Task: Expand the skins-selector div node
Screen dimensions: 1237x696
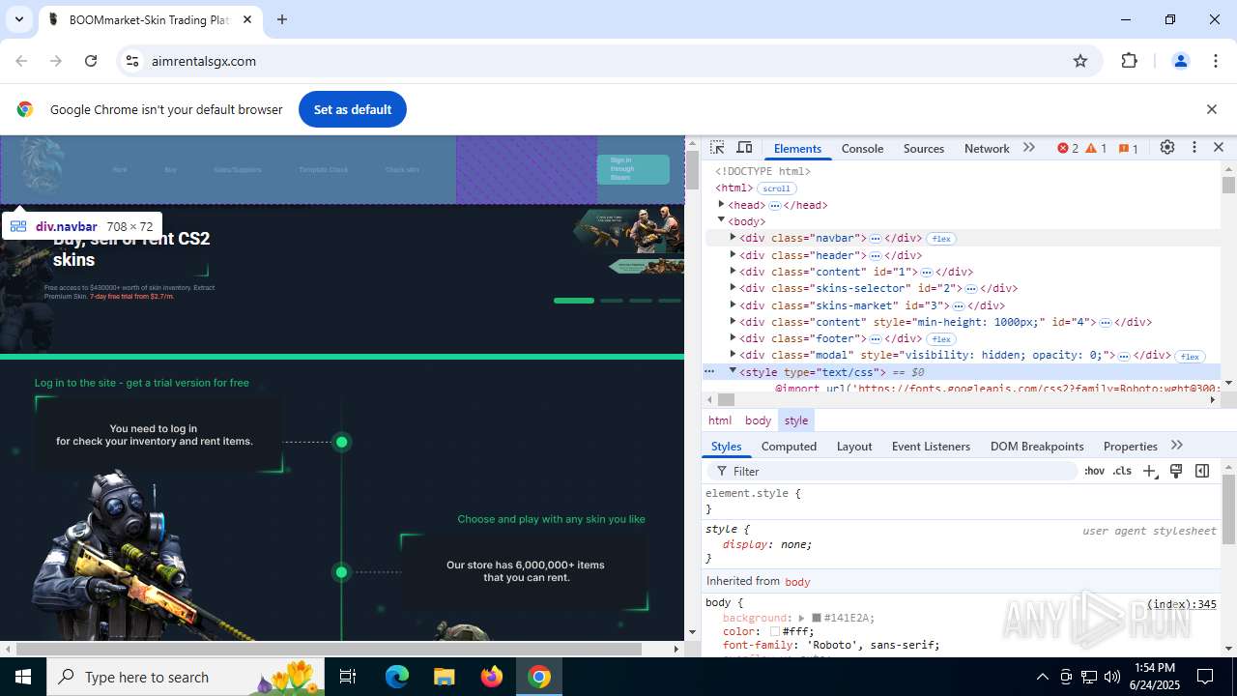Action: [x=733, y=287]
